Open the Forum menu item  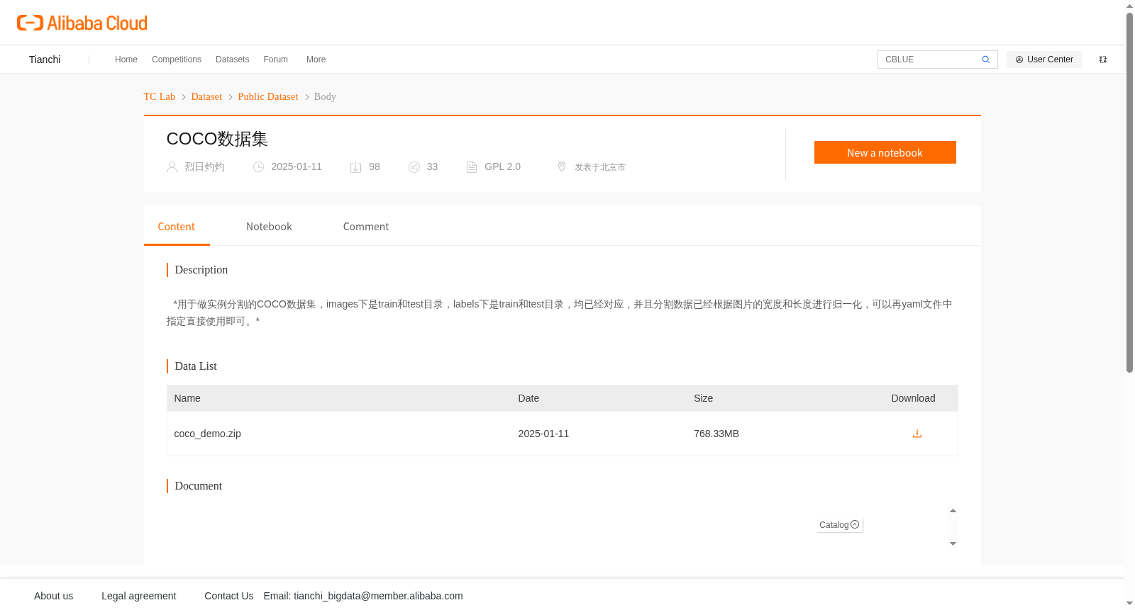click(x=276, y=60)
